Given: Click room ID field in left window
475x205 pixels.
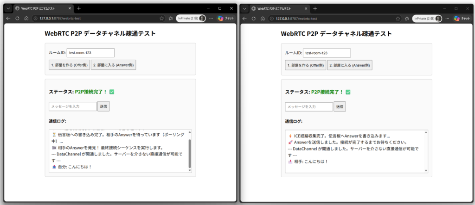Looking at the screenshot, I should 90,53.
